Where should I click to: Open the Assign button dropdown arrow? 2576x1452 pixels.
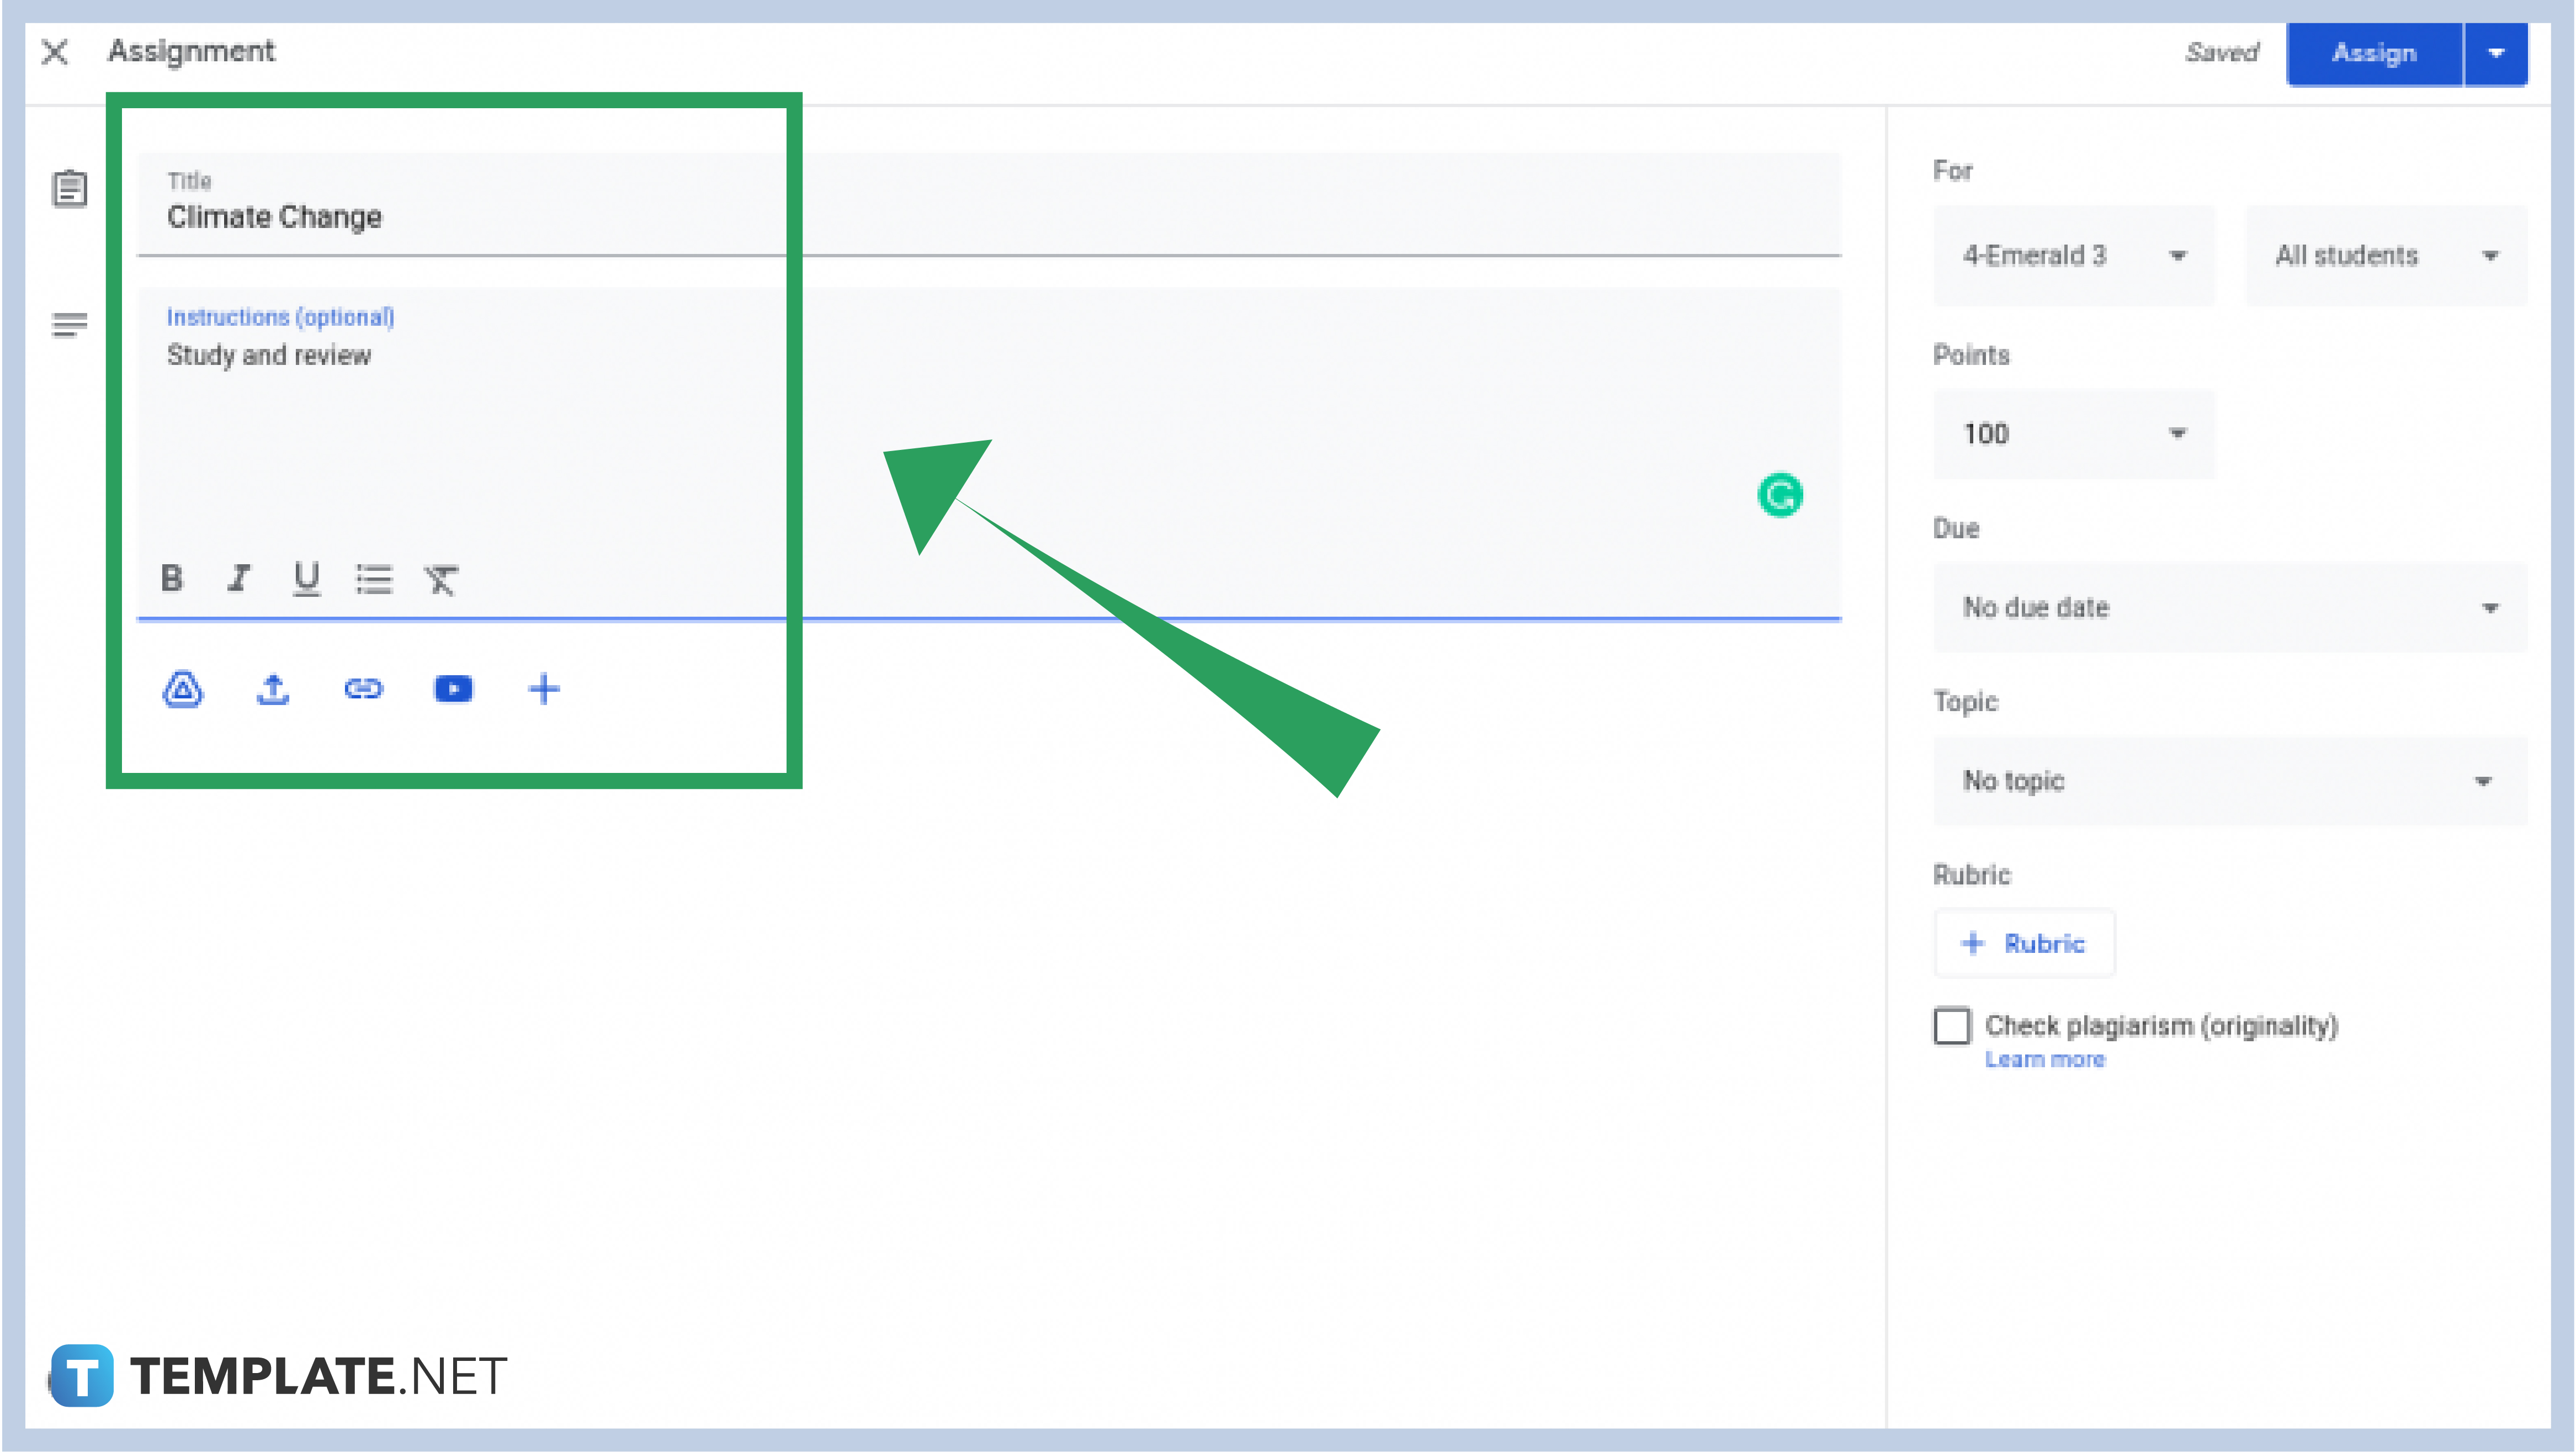[x=2496, y=54]
